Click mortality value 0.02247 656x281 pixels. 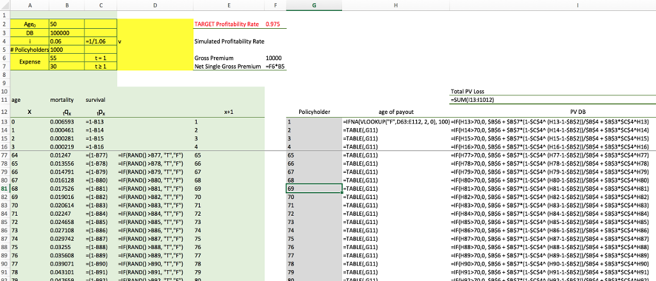pos(67,213)
